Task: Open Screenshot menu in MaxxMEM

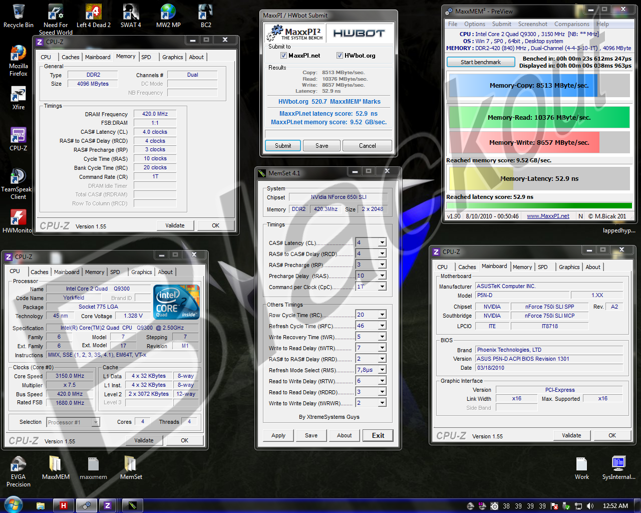Action: [532, 24]
